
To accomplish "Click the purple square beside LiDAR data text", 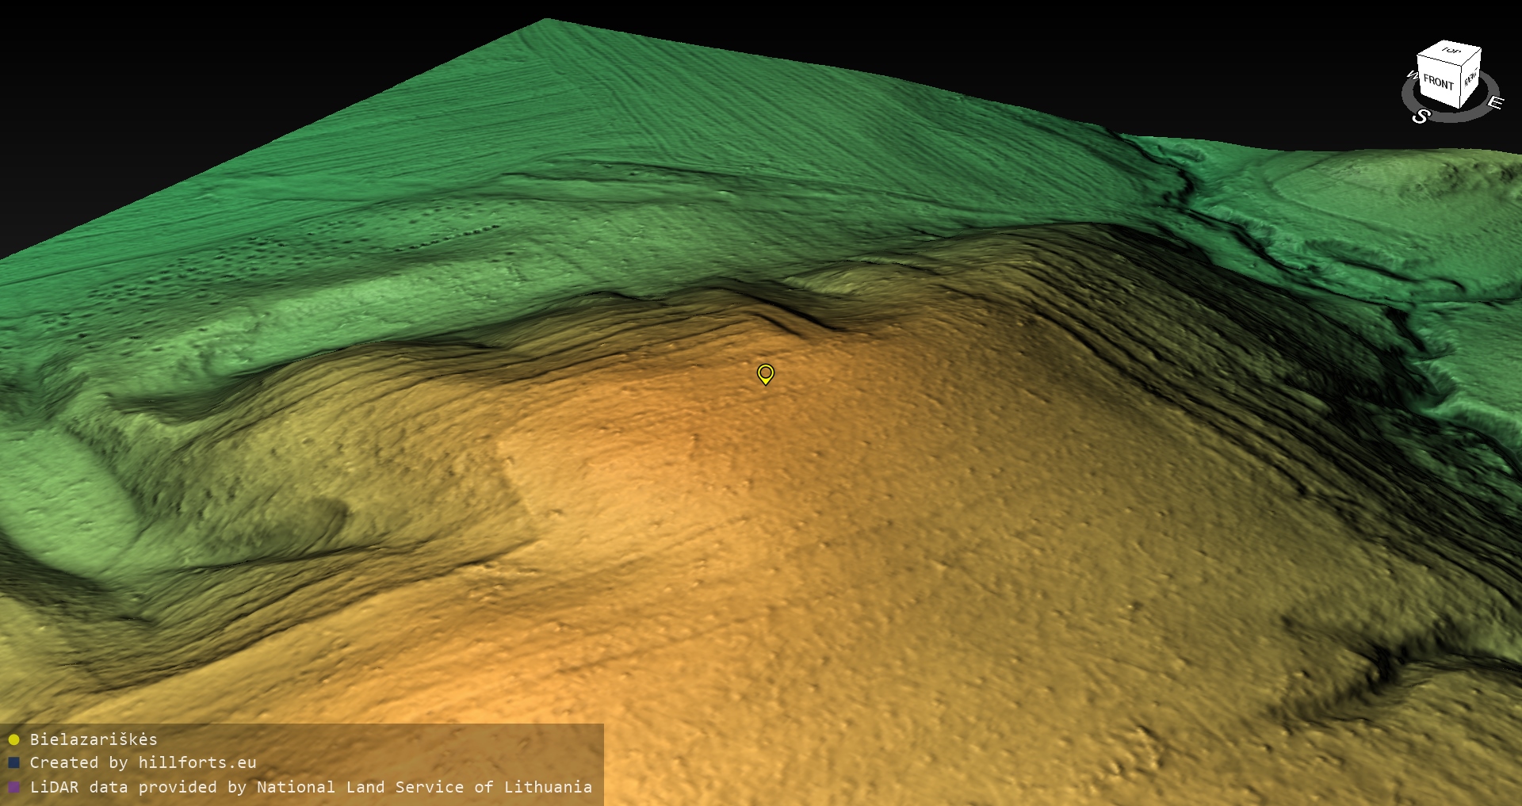I will 13,787.
